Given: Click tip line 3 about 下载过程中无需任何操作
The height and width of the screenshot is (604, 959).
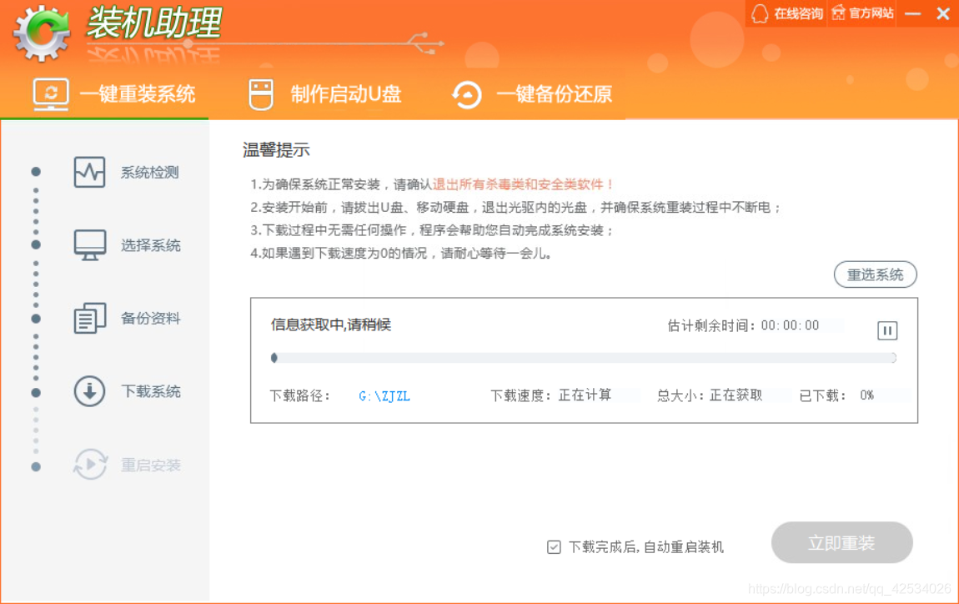Looking at the screenshot, I should click(432, 230).
